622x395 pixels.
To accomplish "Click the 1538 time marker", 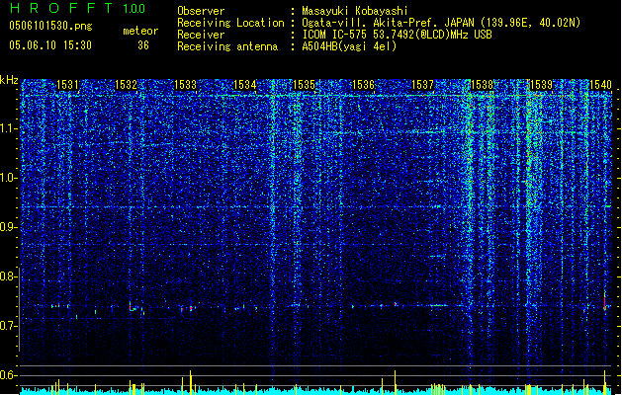I will click(x=482, y=85).
